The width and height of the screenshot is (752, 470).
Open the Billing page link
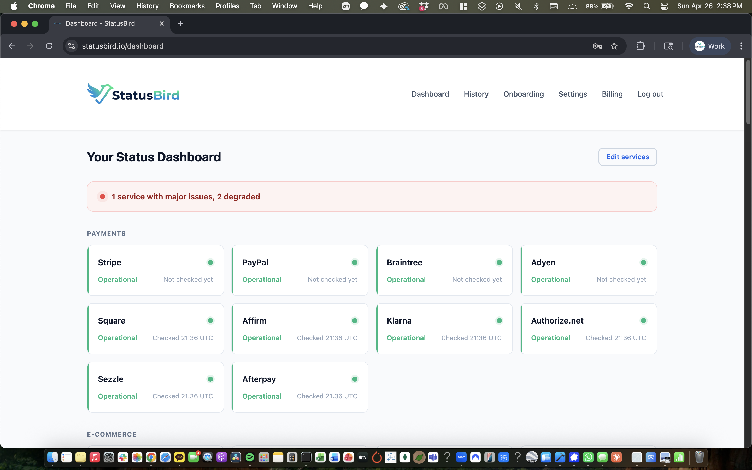(612, 94)
